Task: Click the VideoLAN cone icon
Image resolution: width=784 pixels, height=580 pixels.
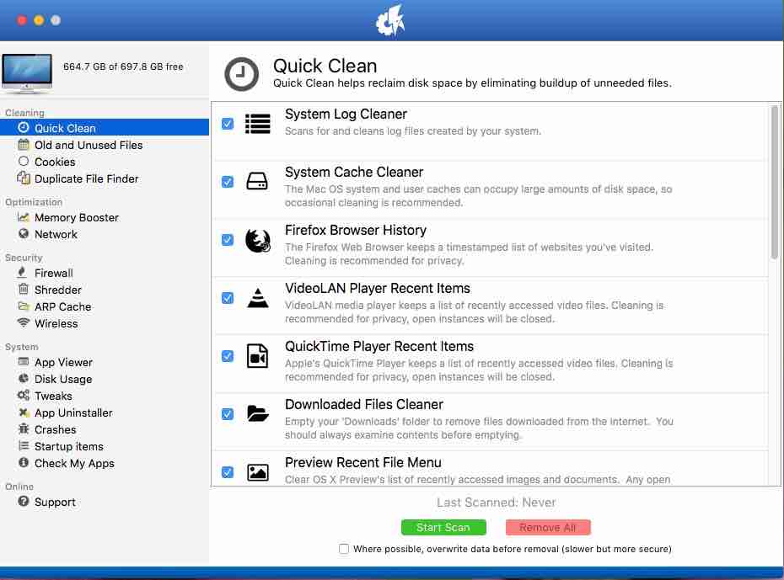Action: (258, 298)
